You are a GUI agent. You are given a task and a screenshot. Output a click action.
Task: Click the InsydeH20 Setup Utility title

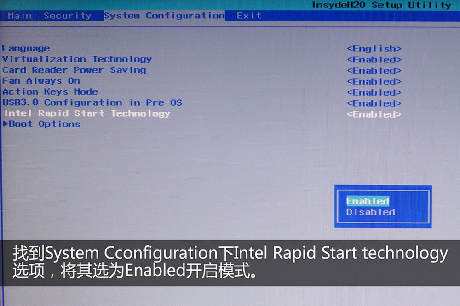click(381, 5)
